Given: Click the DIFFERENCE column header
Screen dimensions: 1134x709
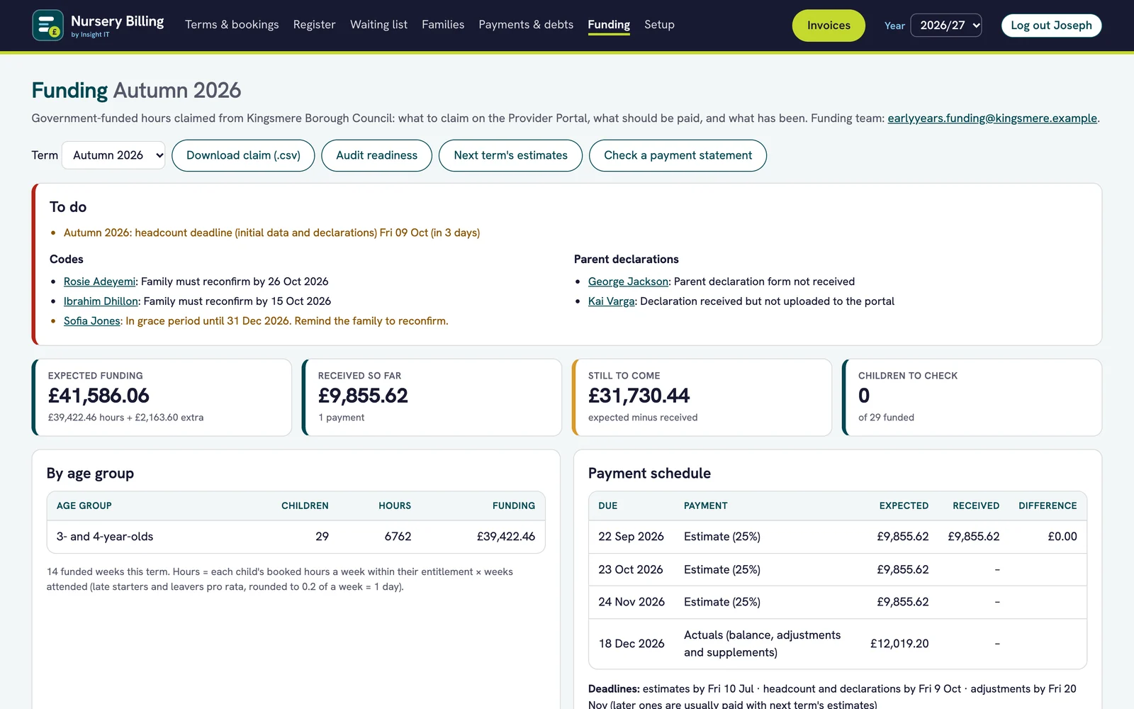Looking at the screenshot, I should 1048,506.
